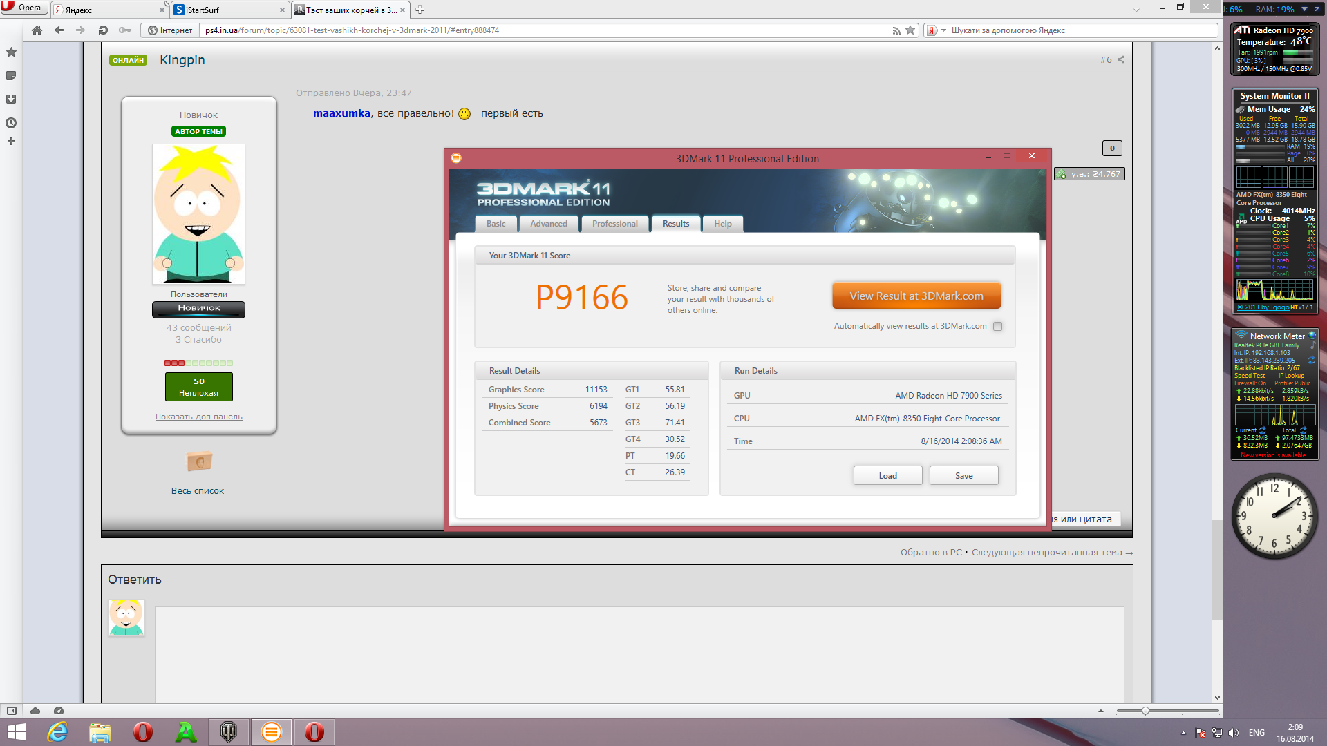The width and height of the screenshot is (1327, 746).
Task: Open the Basic tab in 3DMark
Action: (496, 224)
